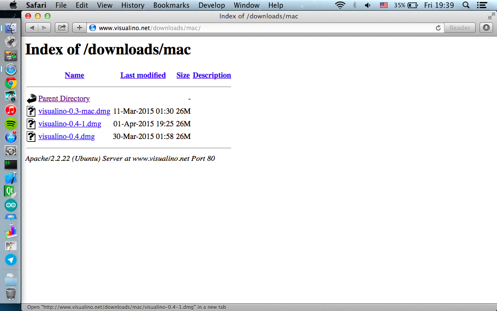Open the History menu
497x311 pixels.
133,5
